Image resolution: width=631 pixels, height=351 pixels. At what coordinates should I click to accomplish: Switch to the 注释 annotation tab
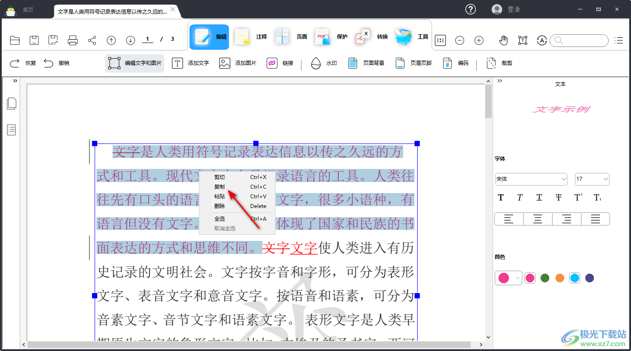point(251,37)
